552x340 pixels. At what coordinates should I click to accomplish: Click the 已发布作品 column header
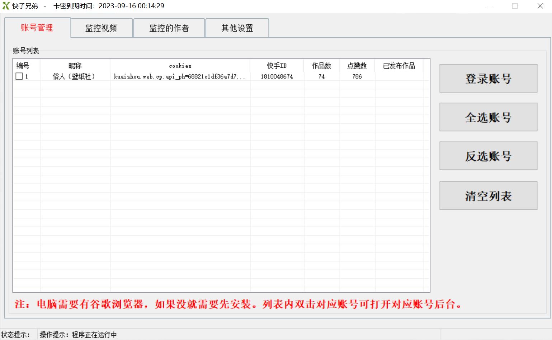[398, 66]
